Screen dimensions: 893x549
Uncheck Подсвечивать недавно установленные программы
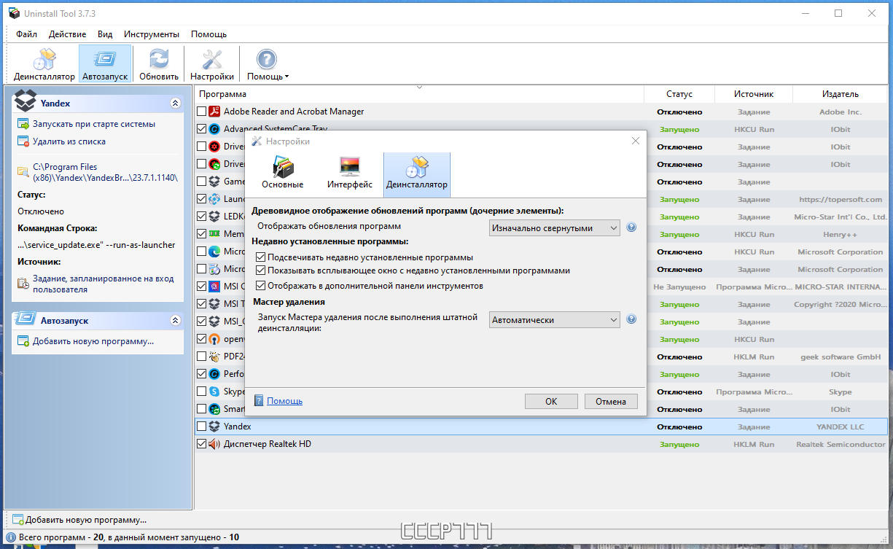261,257
